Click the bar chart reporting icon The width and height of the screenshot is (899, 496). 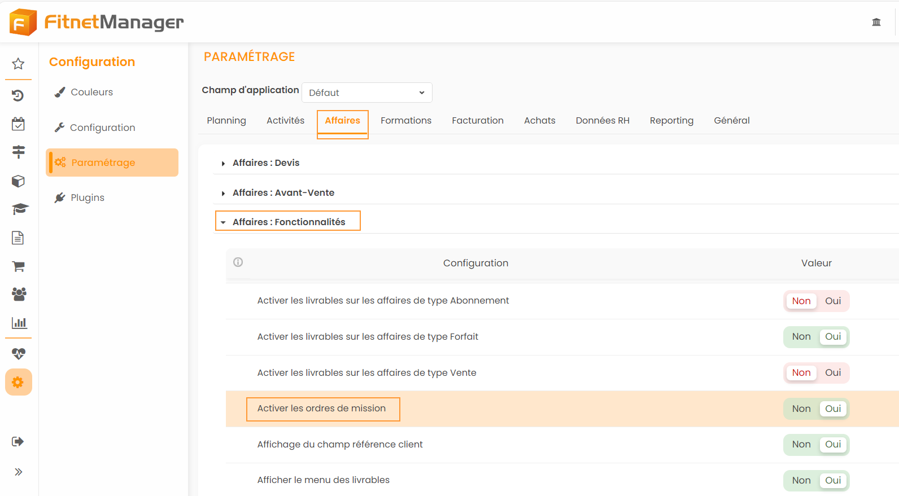pos(19,323)
